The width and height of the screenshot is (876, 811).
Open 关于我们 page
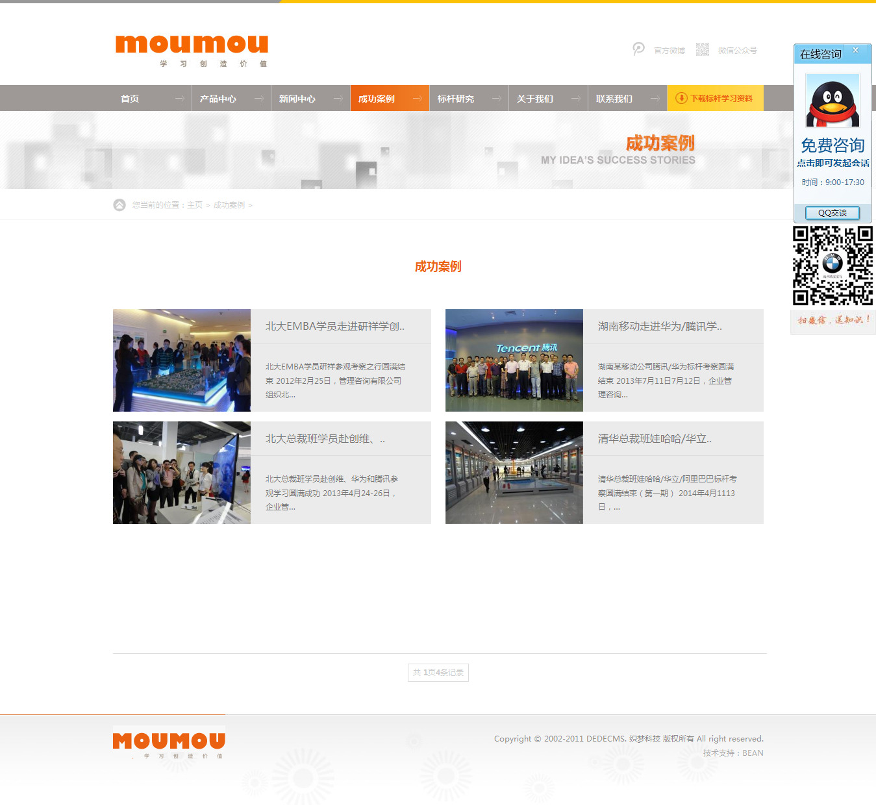point(535,99)
